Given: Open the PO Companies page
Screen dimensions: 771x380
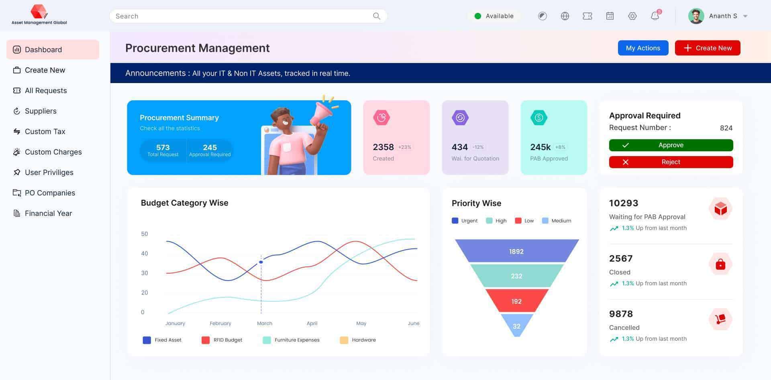Looking at the screenshot, I should 49,193.
